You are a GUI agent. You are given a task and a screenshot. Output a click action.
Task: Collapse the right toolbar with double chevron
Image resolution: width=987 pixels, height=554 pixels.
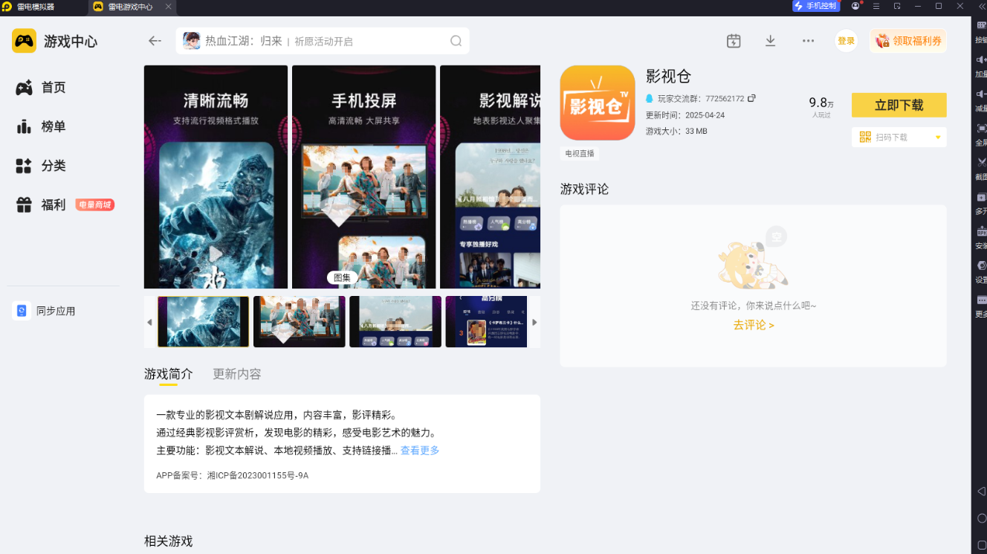coord(980,6)
